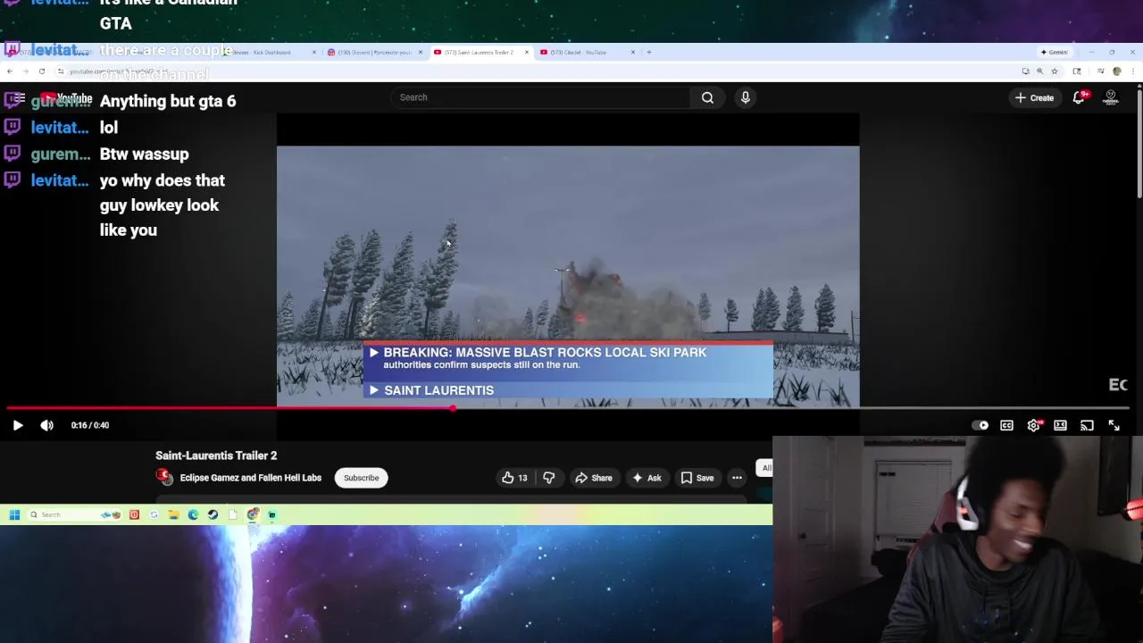Screen dimensions: 1143x643
Task: Dislike the video with thumbs down
Action: (x=548, y=478)
